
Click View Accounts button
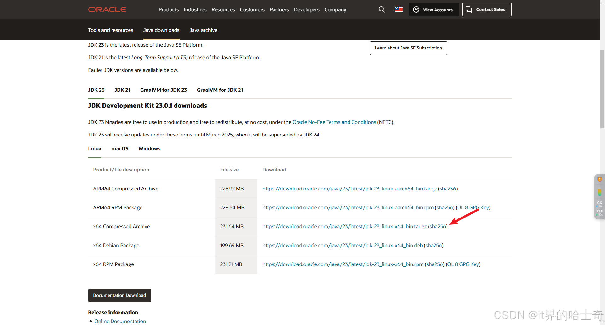tap(434, 9)
